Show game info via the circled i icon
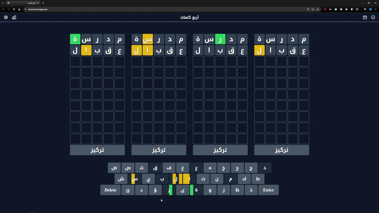 click(373, 17)
